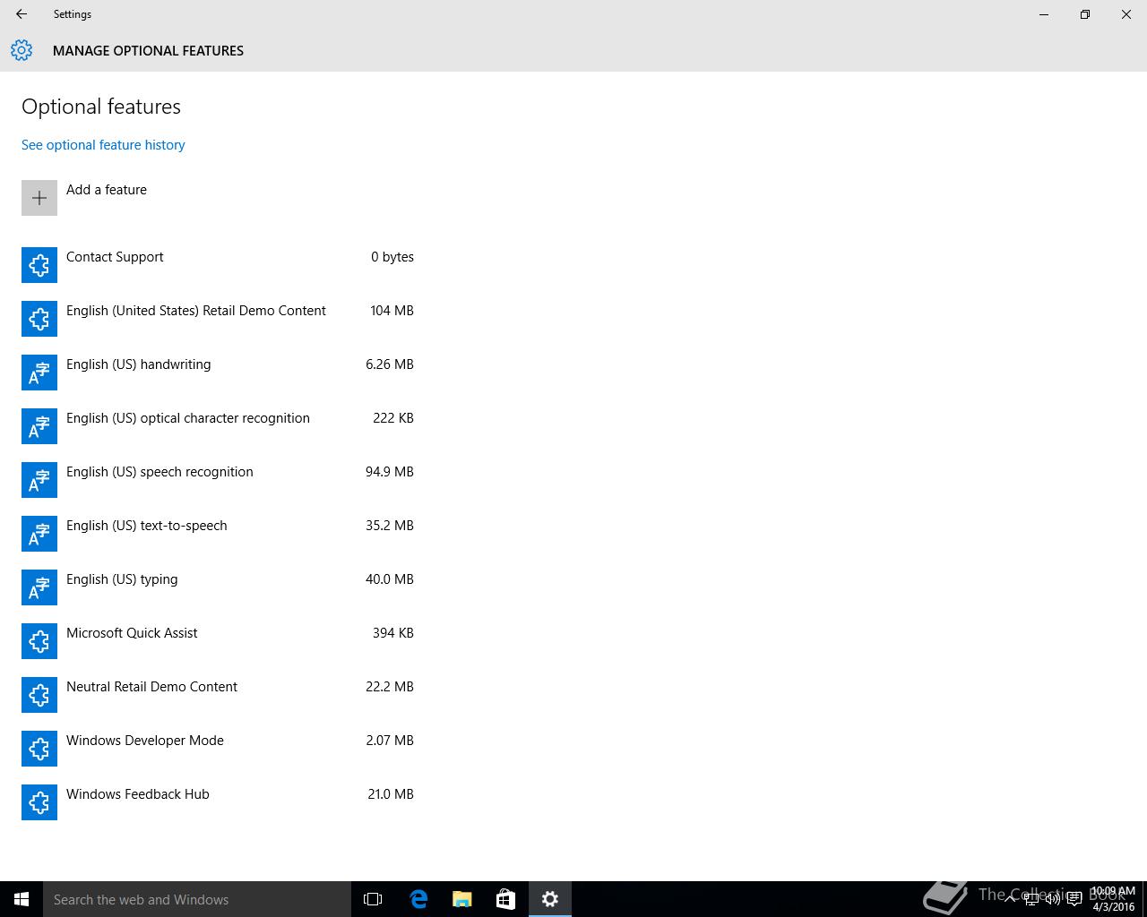Select the English (US) speech recognition entry
The width and height of the screenshot is (1147, 917).
(160, 472)
